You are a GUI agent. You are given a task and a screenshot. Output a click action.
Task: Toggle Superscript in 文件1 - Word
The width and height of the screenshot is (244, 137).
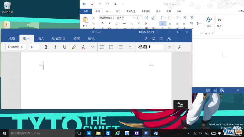pos(138,23)
